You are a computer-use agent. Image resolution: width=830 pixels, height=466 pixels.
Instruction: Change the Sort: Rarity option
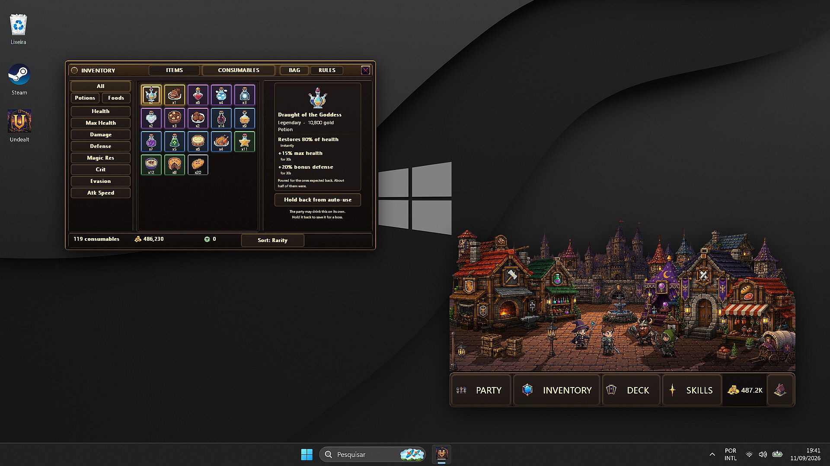(272, 240)
